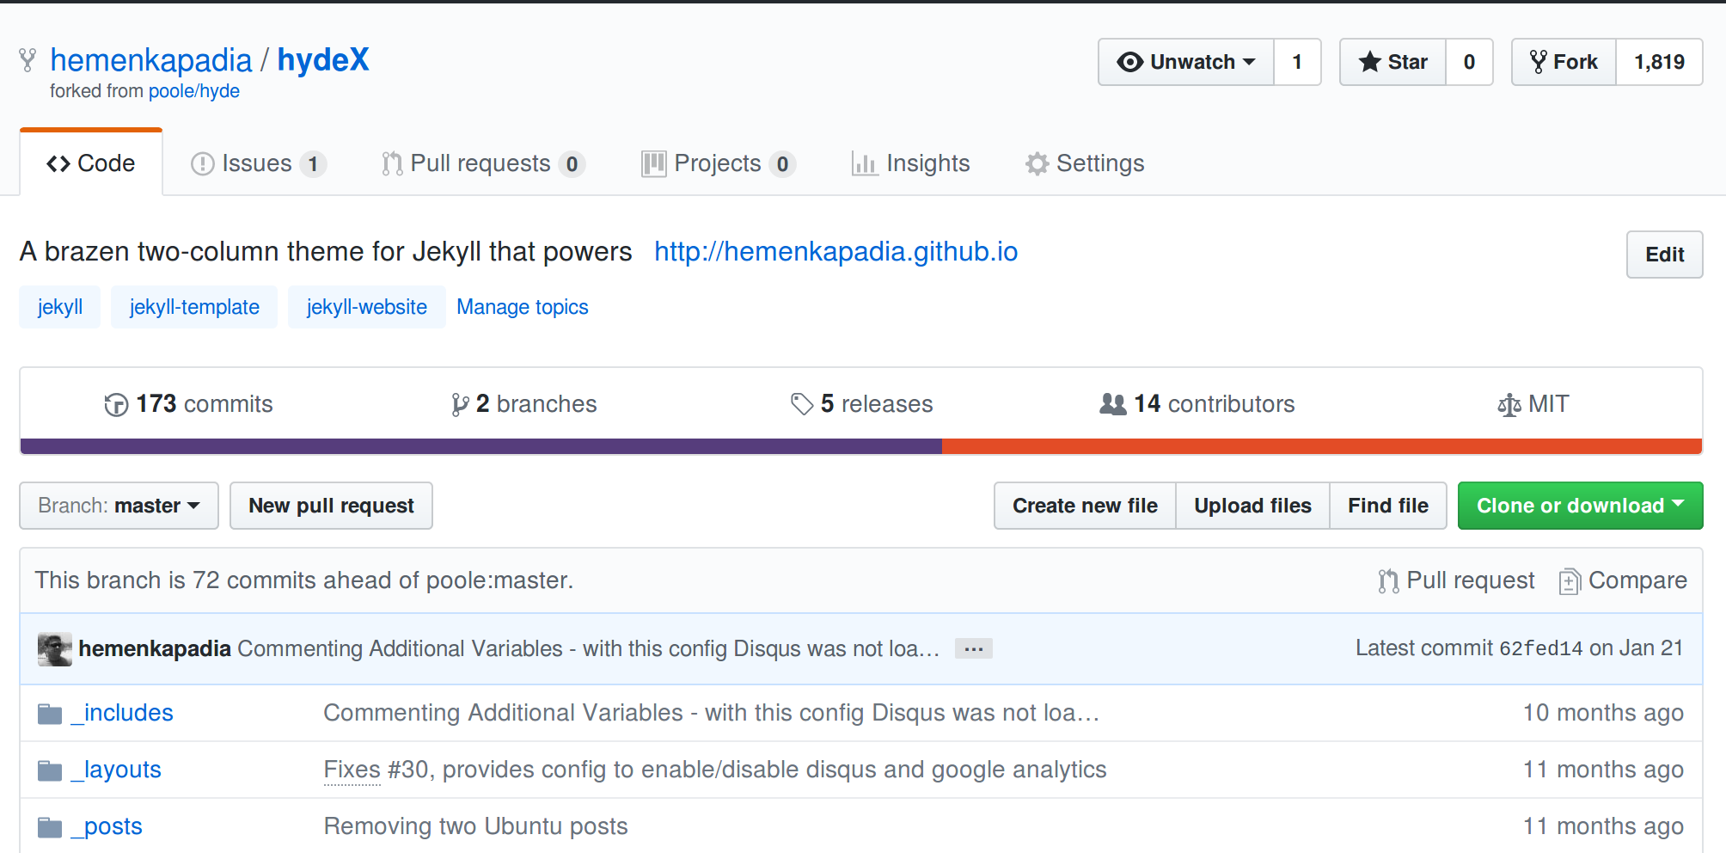Expand the commit message ellipsis button

pyautogui.click(x=973, y=649)
